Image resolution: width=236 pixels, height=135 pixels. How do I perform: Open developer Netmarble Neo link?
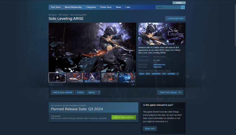(159, 65)
